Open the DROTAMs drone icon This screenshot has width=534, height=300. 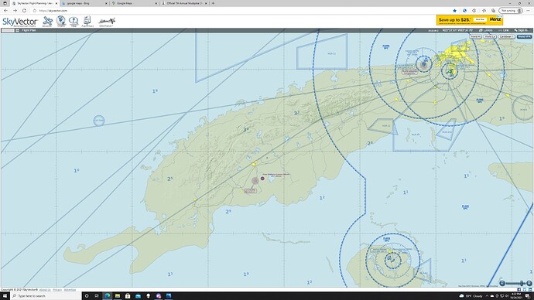coord(107,22)
